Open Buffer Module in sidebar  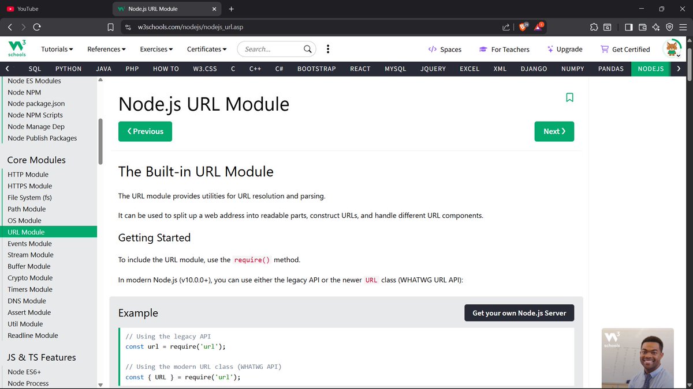point(29,266)
